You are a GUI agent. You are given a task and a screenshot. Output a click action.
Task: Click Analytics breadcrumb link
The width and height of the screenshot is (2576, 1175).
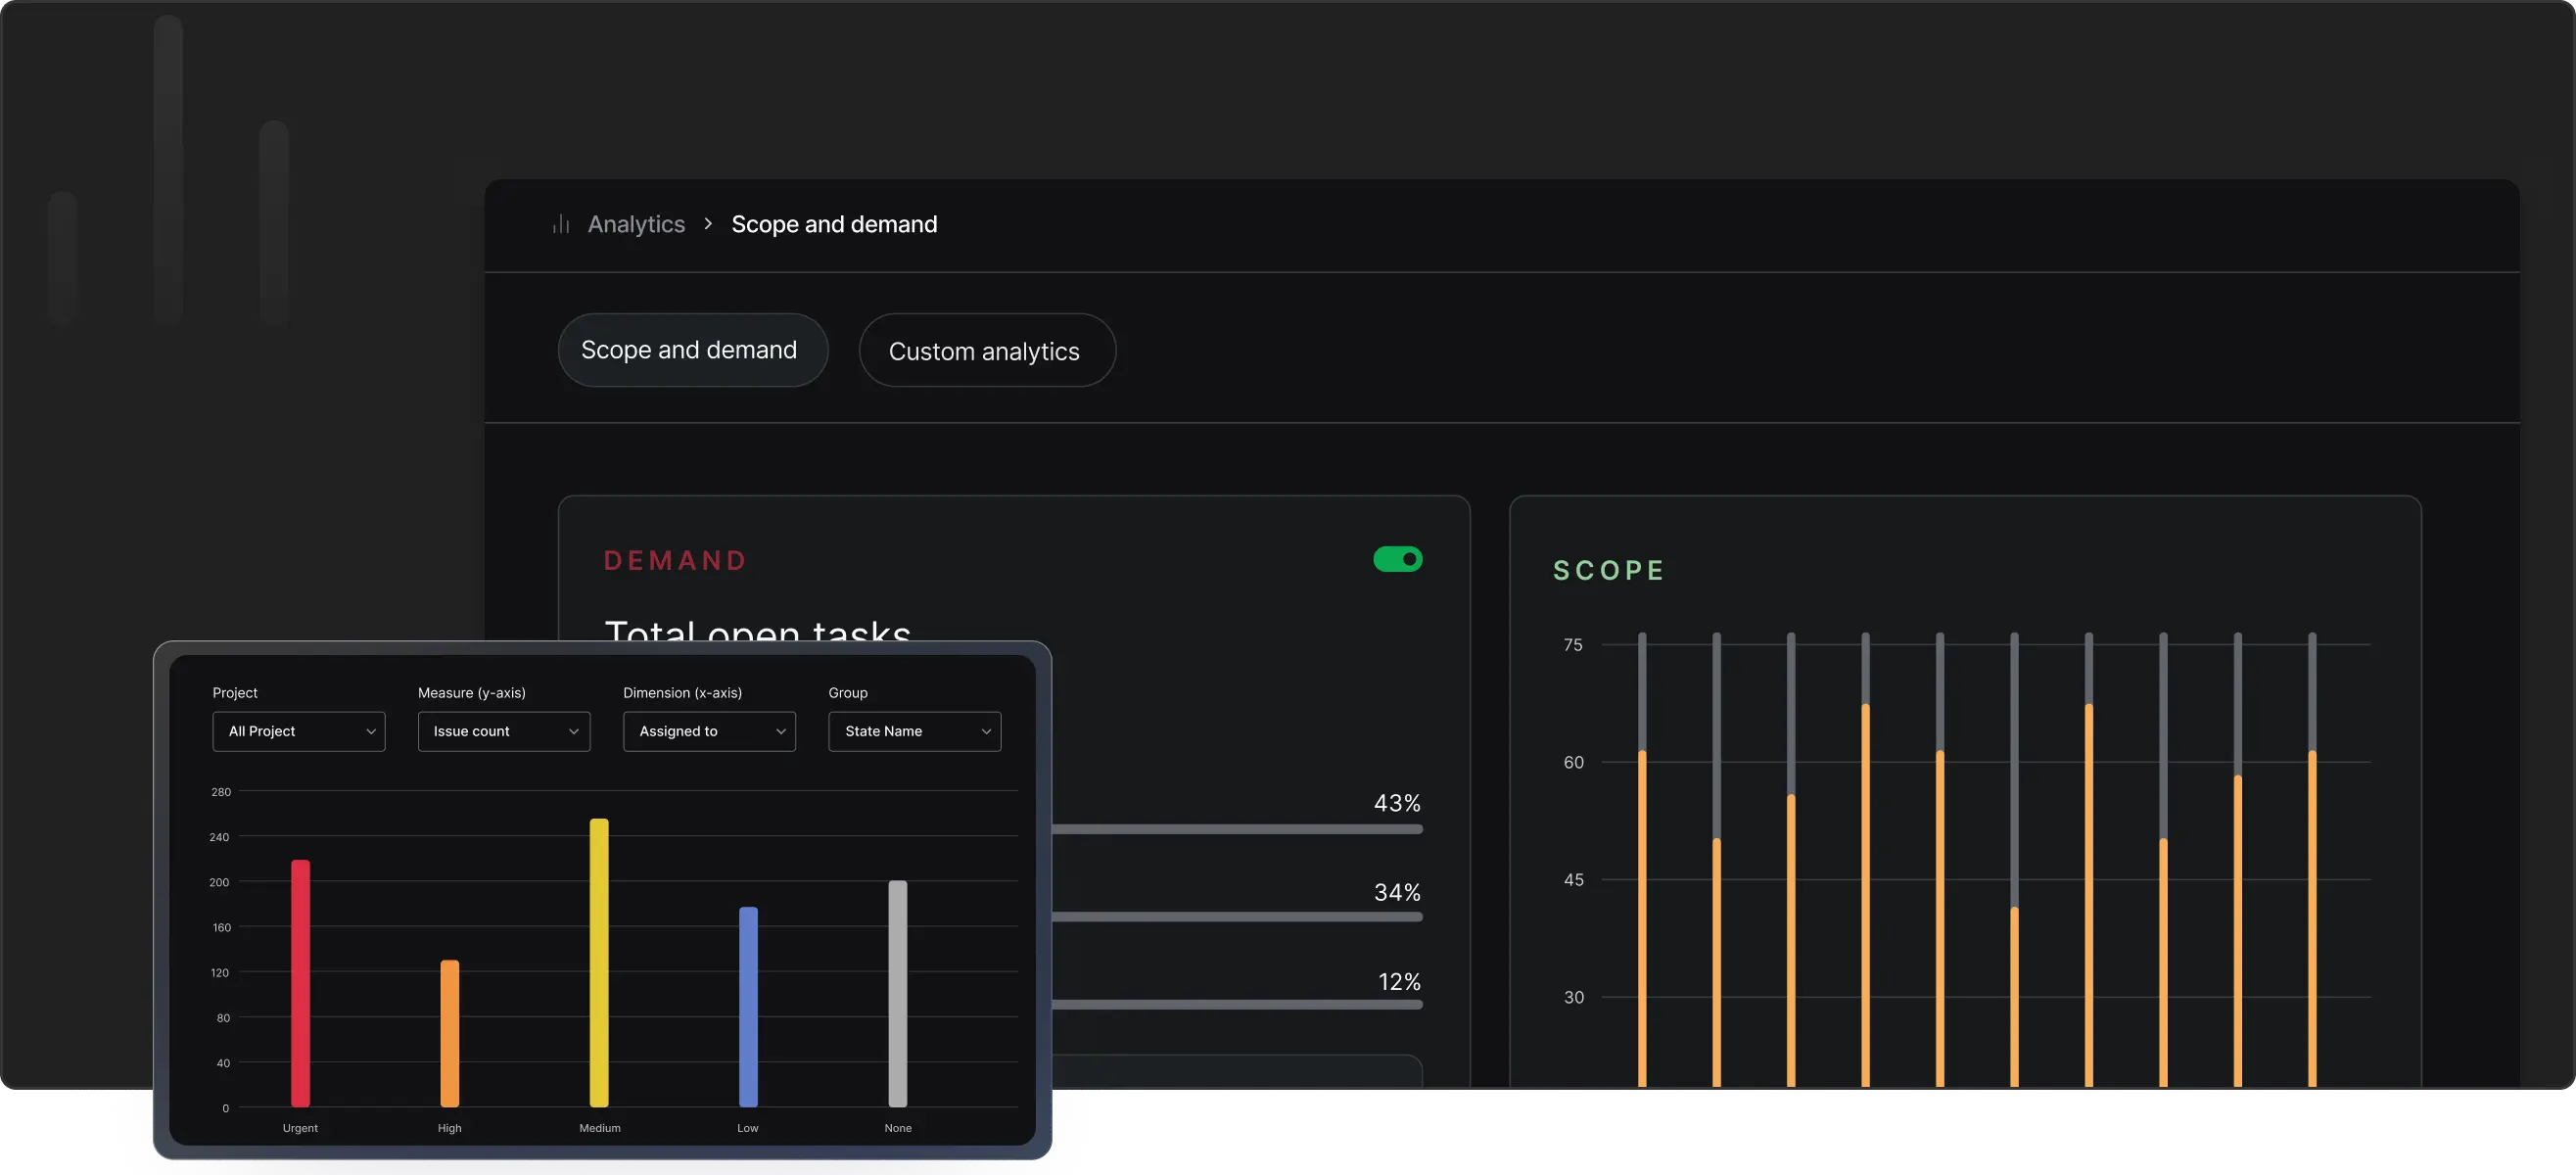pos(636,224)
